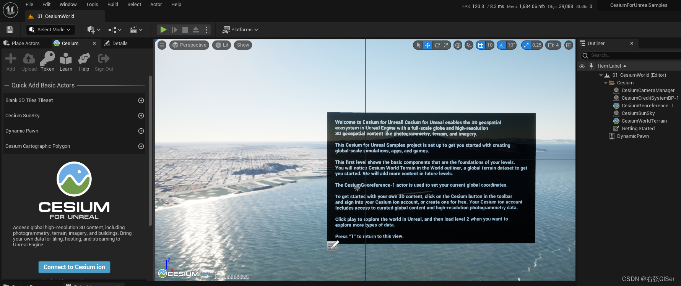
Task: Open the Data attribution link
Action: pos(232,276)
